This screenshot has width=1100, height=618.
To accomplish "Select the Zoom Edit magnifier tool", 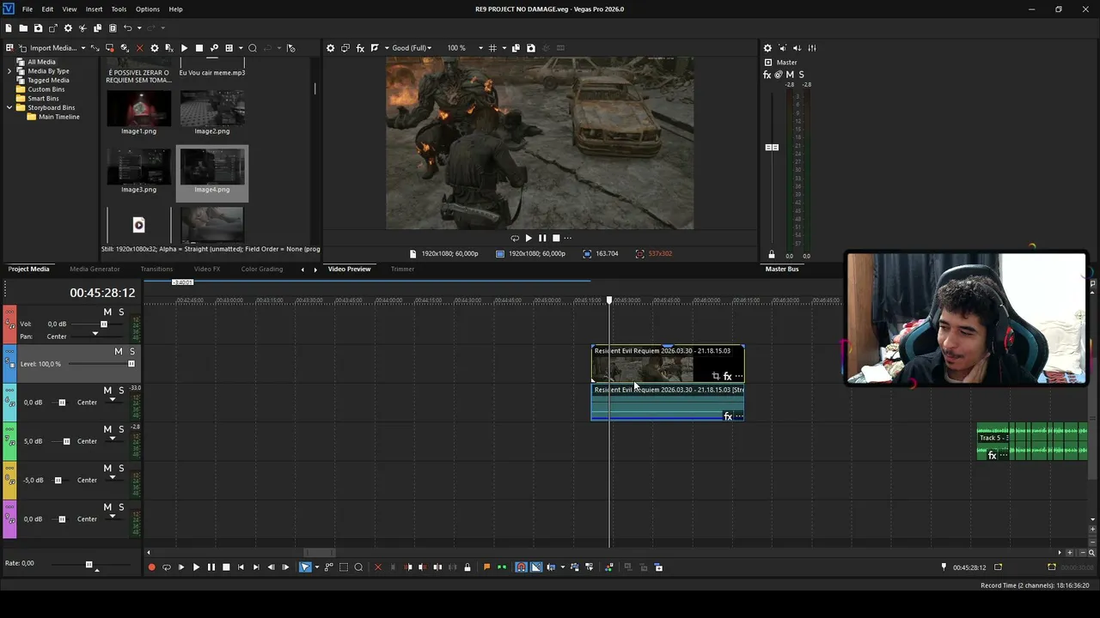I will point(358,567).
